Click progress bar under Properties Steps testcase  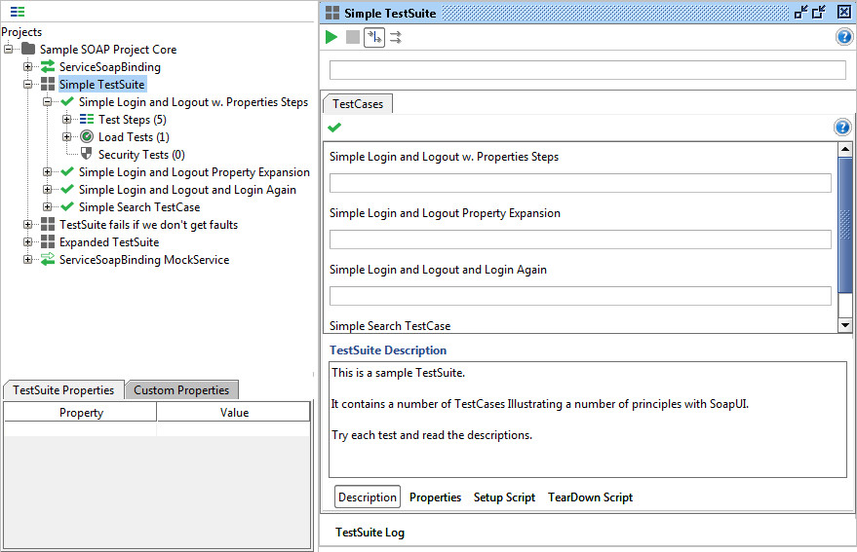580,183
